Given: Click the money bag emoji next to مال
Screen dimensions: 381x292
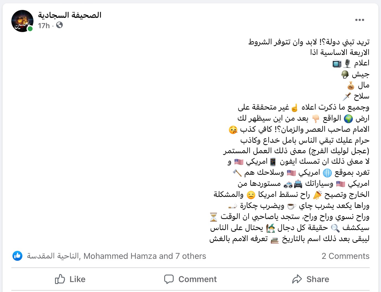Looking at the screenshot, I should 351,86.
